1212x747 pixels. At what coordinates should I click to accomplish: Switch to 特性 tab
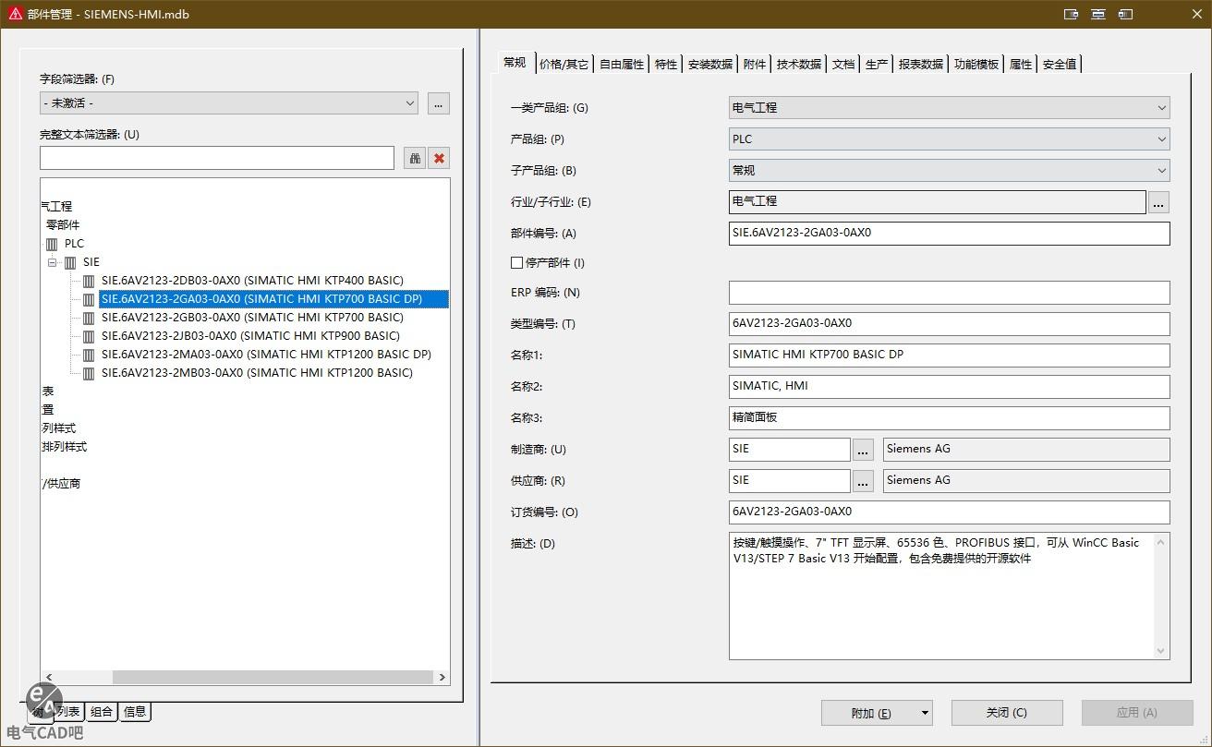point(666,64)
